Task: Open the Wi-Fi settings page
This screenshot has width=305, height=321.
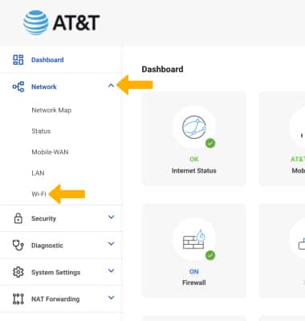Action: coord(39,194)
